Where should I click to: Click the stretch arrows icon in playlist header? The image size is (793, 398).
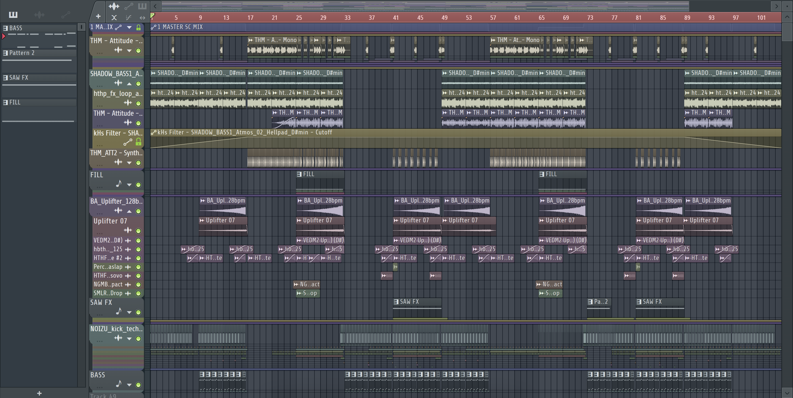(142, 18)
